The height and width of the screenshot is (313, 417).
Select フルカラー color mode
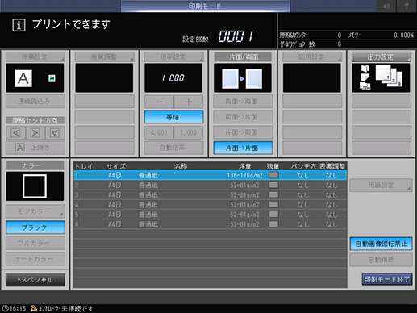(35, 243)
